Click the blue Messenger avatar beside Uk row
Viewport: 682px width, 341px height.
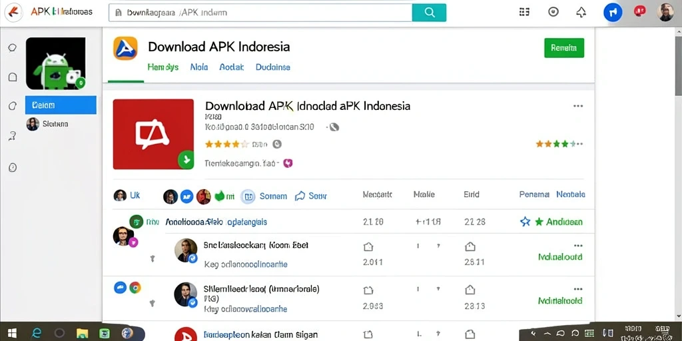(x=186, y=196)
